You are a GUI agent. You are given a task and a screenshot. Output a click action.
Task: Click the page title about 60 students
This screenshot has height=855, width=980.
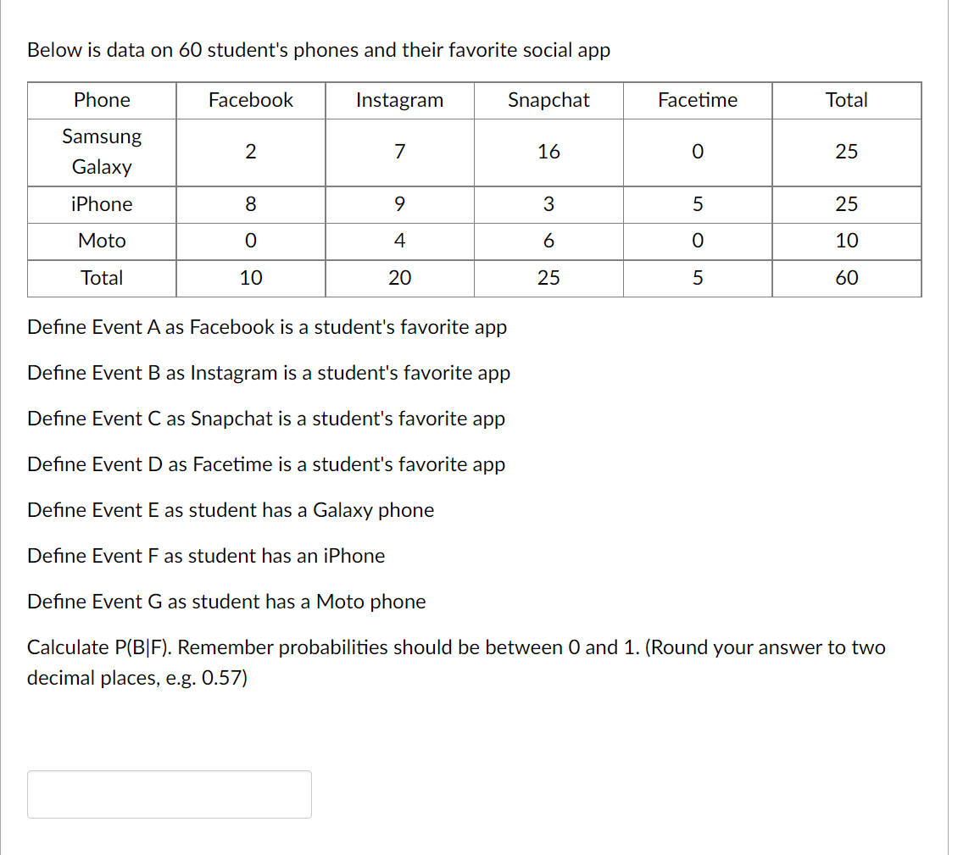(x=319, y=50)
